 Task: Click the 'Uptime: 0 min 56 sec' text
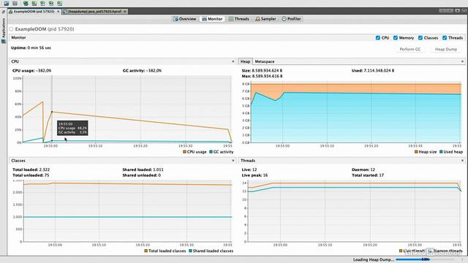pyautogui.click(x=31, y=47)
